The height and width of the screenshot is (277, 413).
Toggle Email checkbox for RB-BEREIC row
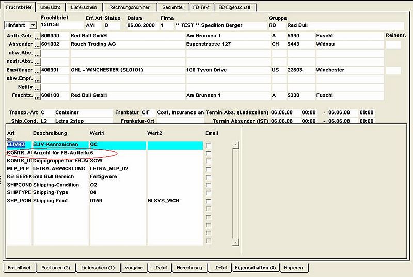point(209,177)
